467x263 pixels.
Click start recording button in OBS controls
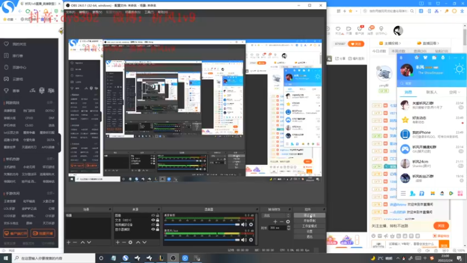(x=309, y=221)
